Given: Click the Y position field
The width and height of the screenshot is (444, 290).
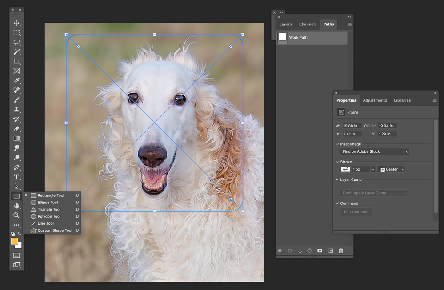Looking at the screenshot, I should click(388, 134).
